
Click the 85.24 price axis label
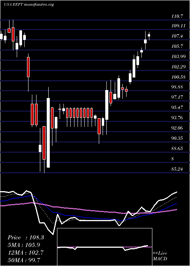click(177, 169)
